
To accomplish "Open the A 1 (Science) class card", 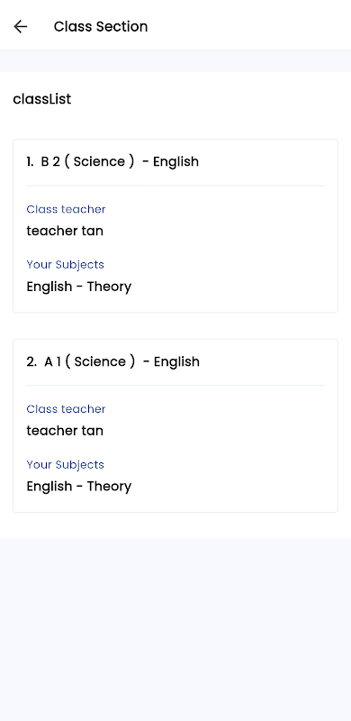I will 175,425.
